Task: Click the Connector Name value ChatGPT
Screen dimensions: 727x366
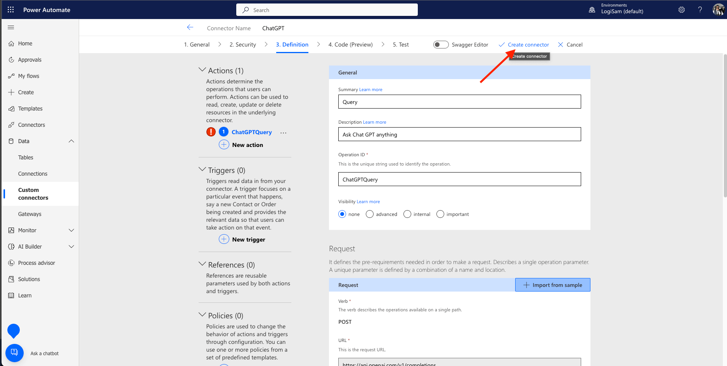Action: pyautogui.click(x=273, y=28)
